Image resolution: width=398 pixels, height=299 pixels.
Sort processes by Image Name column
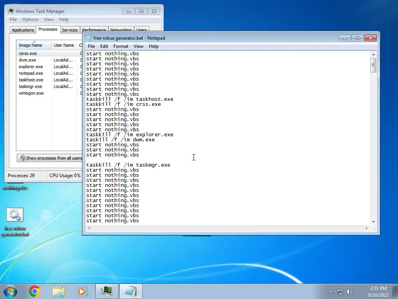click(34, 45)
